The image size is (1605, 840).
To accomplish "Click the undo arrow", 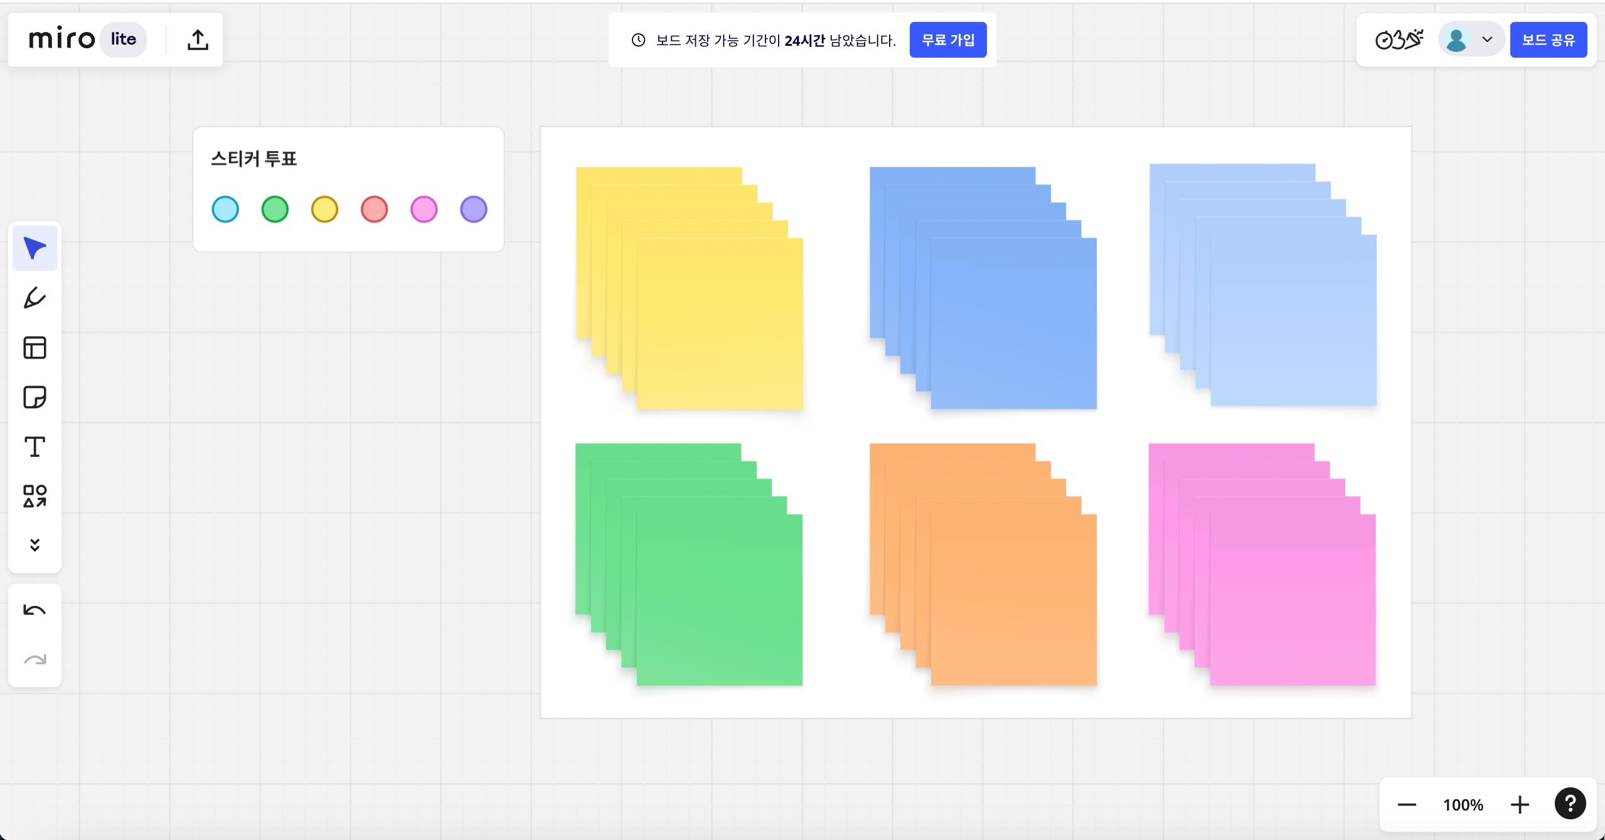I will tap(35, 610).
